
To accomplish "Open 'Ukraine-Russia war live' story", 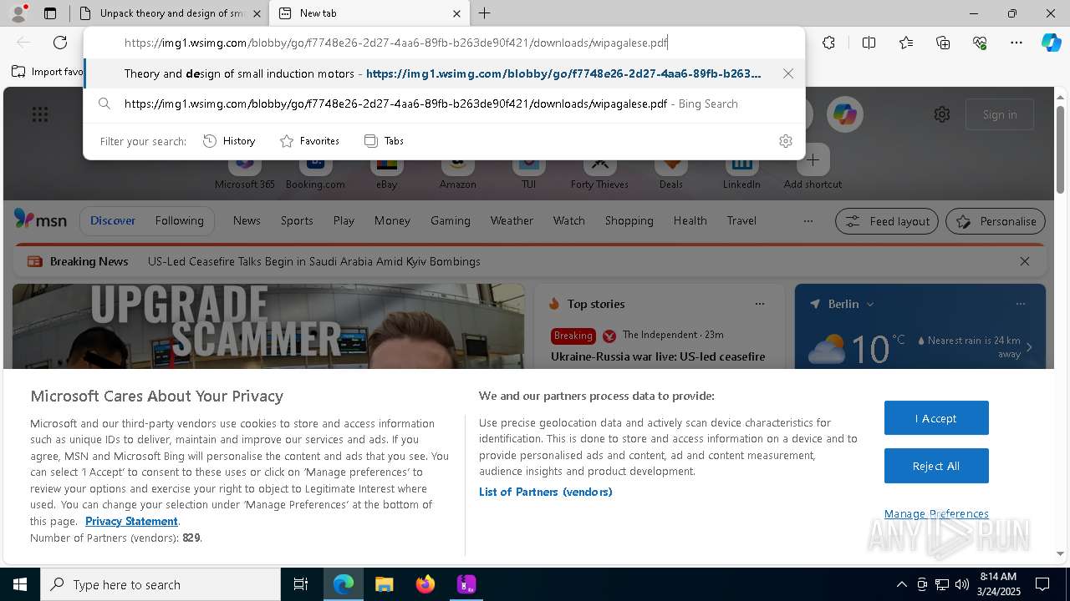I will 658,356.
